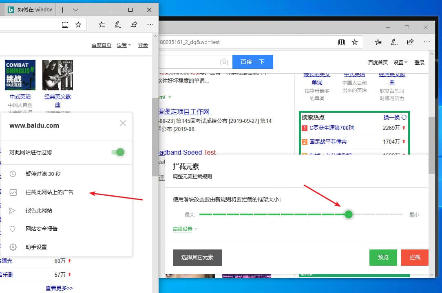Open 助手设置 via the gear icon
This screenshot has width=442, height=293.
click(13, 247)
